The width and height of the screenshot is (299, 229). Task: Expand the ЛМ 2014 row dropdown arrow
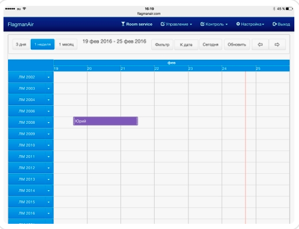coord(49,191)
